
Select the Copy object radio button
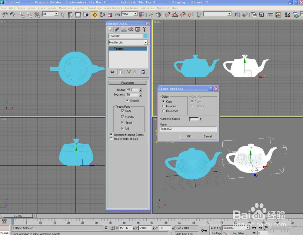click(163, 101)
